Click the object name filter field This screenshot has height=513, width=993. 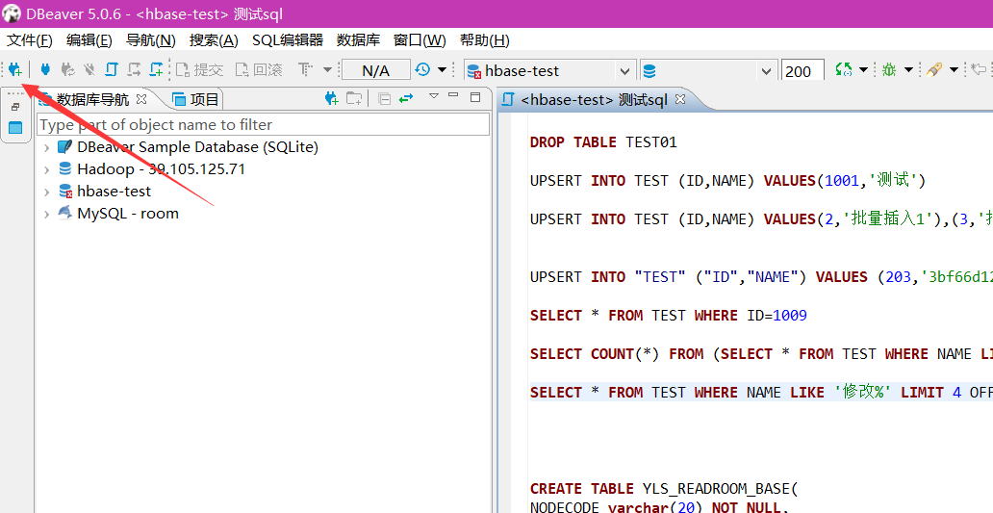point(263,125)
